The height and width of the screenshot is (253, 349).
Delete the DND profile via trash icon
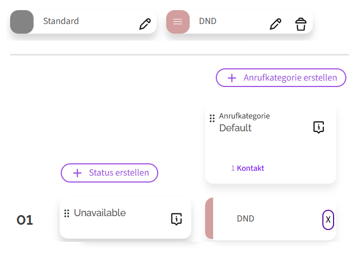tap(301, 24)
